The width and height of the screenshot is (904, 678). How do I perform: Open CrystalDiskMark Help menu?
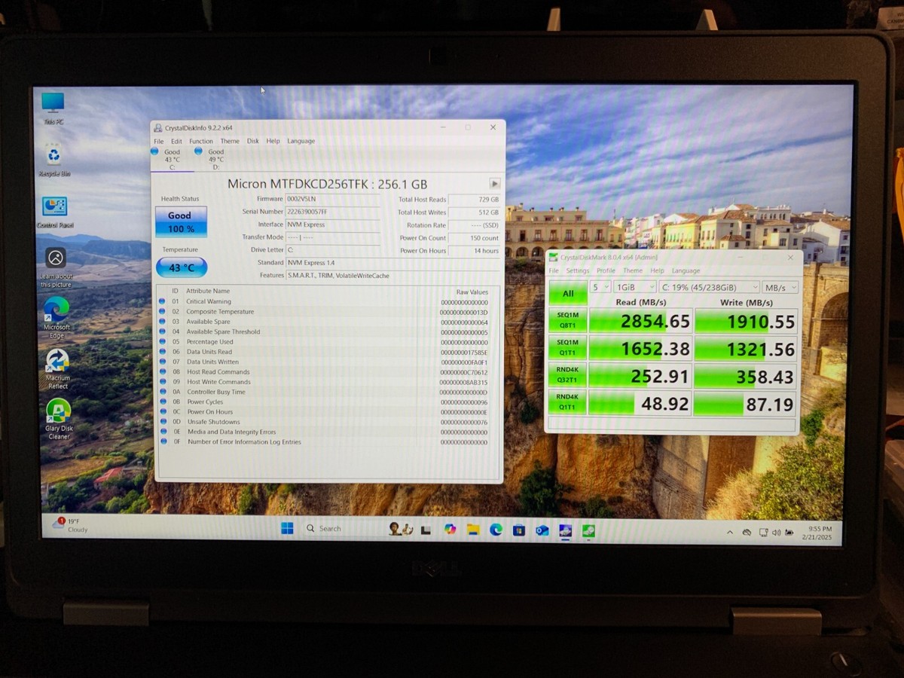pos(657,270)
